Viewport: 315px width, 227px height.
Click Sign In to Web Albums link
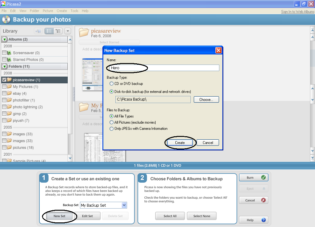297,12
